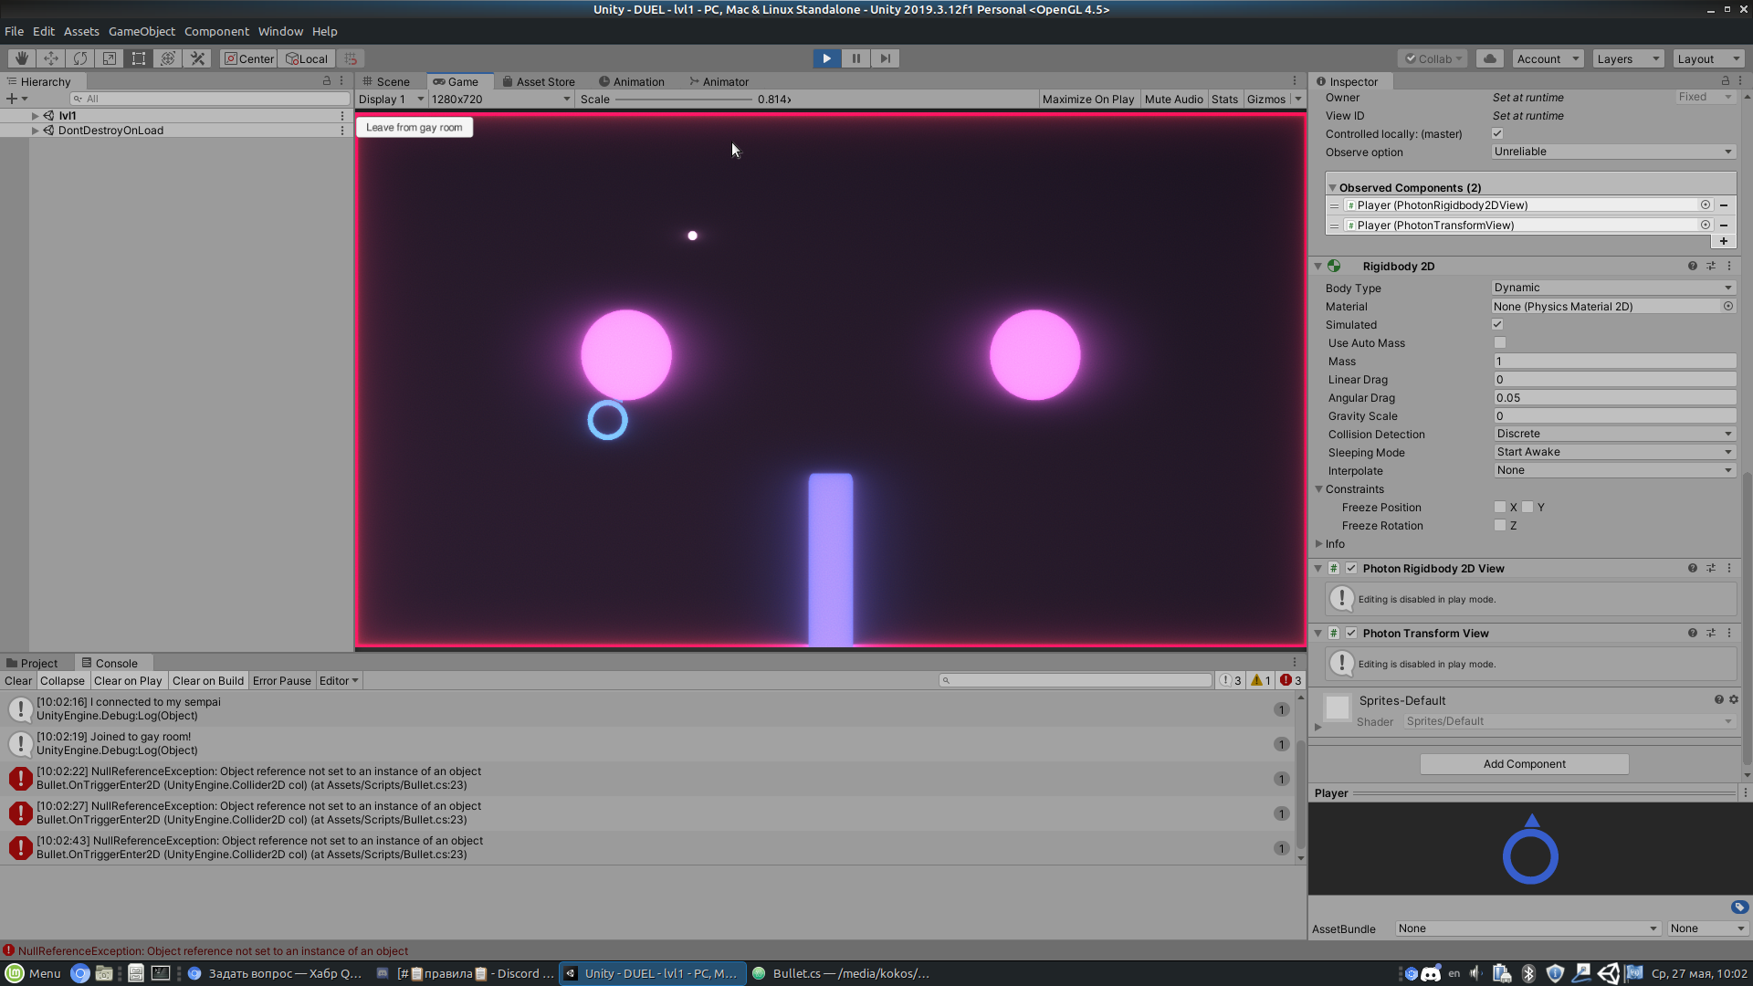Image resolution: width=1753 pixels, height=986 pixels.
Task: Open lvl1 scene options dots
Action: coord(342,116)
